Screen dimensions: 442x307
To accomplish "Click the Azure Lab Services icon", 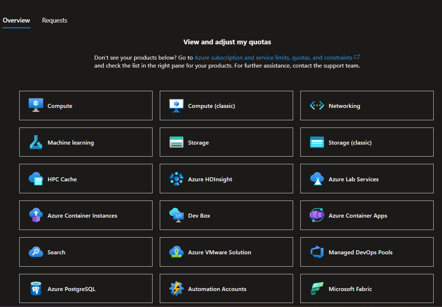I will pyautogui.click(x=317, y=179).
